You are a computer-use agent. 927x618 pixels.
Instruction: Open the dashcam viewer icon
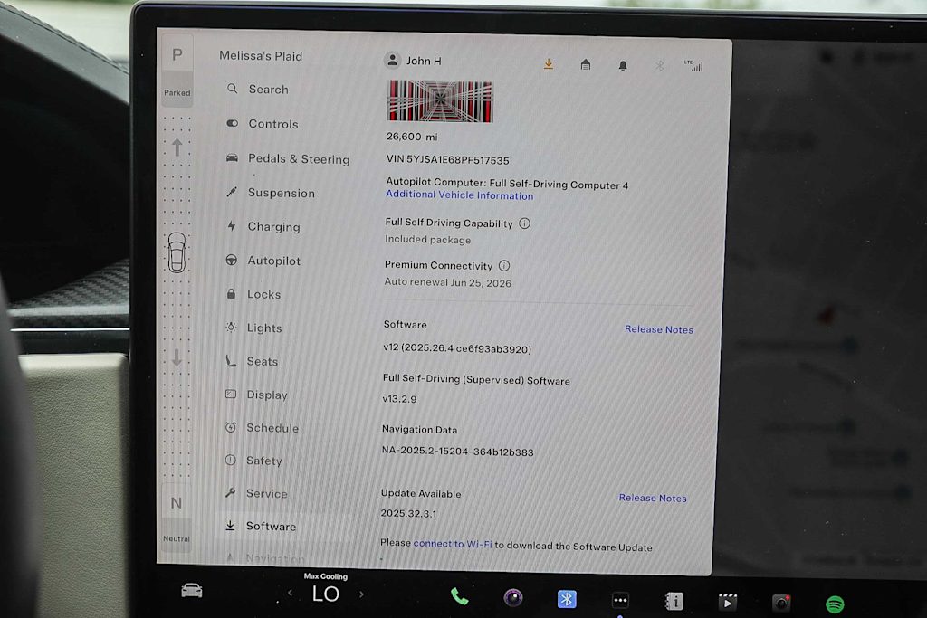(x=781, y=603)
